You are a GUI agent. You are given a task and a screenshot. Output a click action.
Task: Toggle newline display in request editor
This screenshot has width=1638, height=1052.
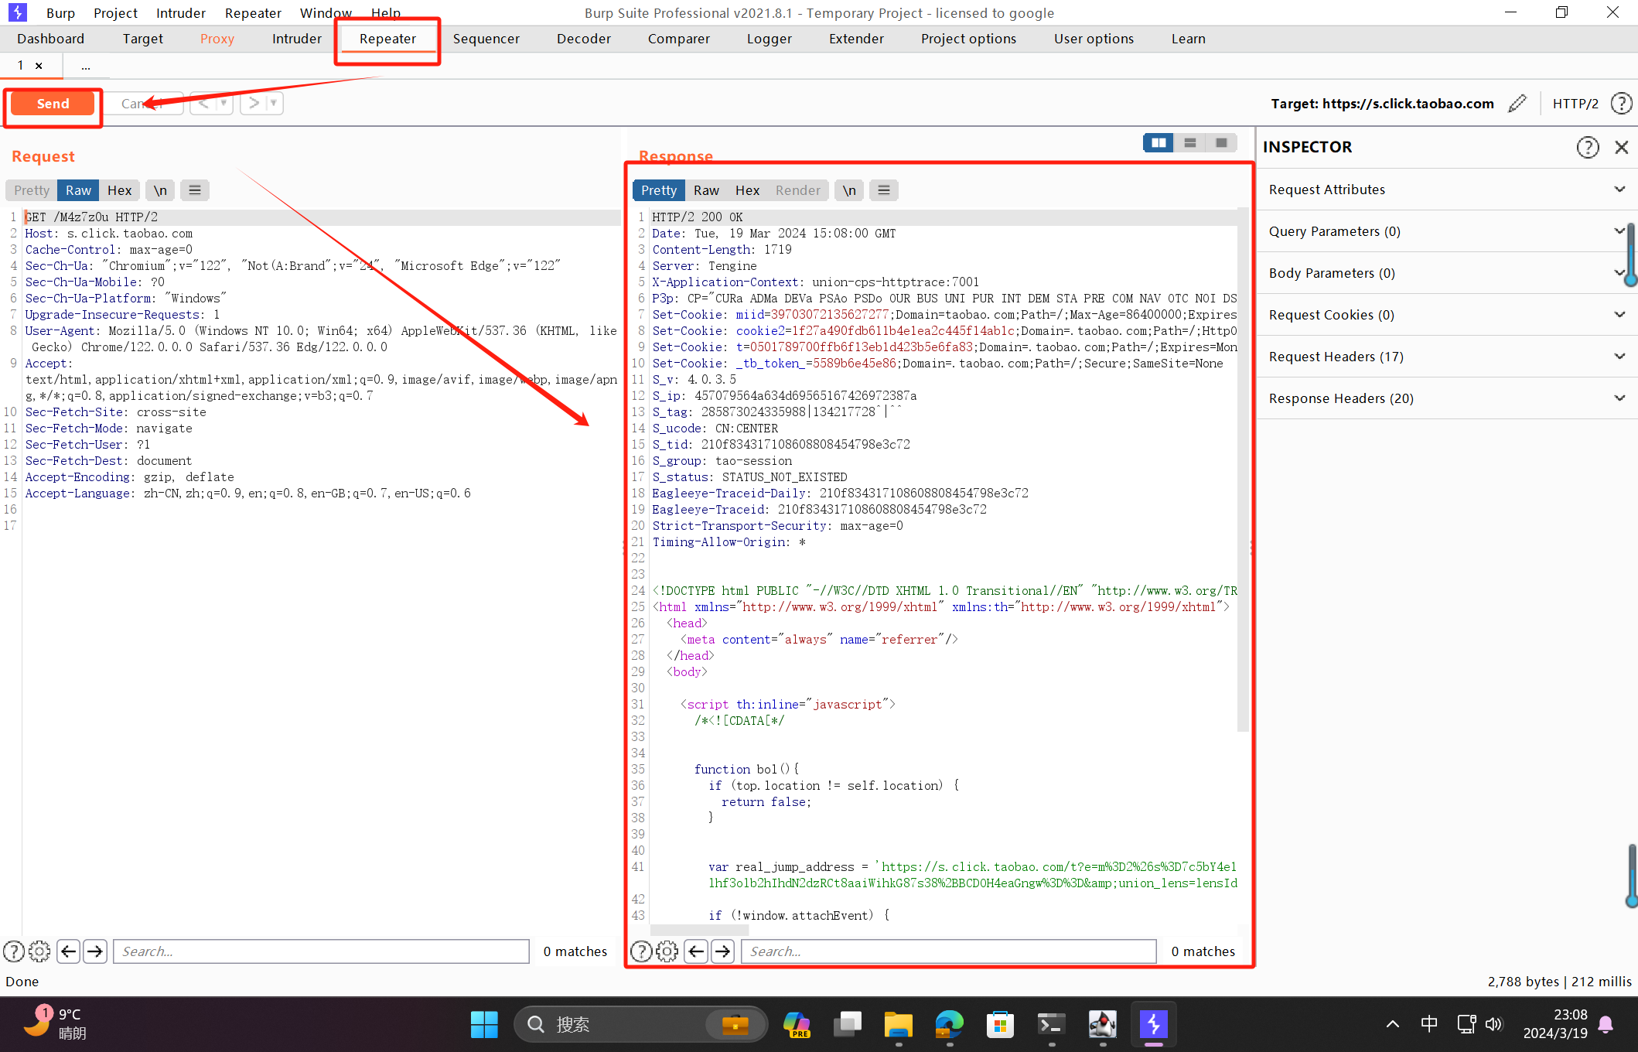pyautogui.click(x=160, y=190)
